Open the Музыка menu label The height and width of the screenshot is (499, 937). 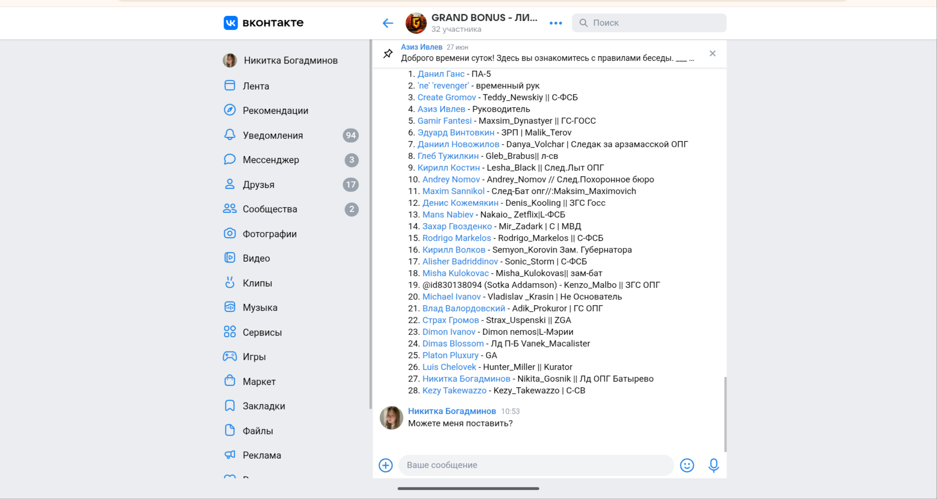[260, 308]
